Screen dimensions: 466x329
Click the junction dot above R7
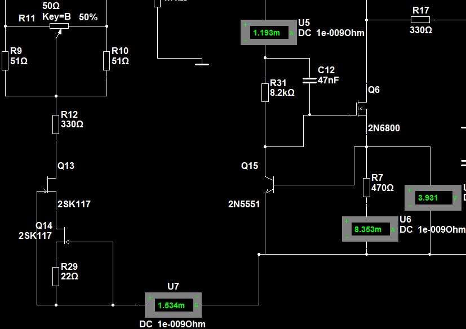tap(366, 147)
